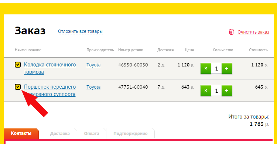
Task: Click the 7 д. delivery time
Action: tap(161, 87)
